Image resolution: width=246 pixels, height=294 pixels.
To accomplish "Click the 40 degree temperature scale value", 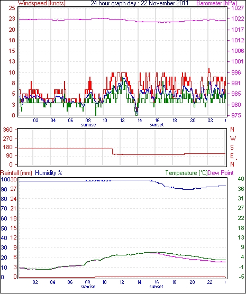I will point(241,179).
